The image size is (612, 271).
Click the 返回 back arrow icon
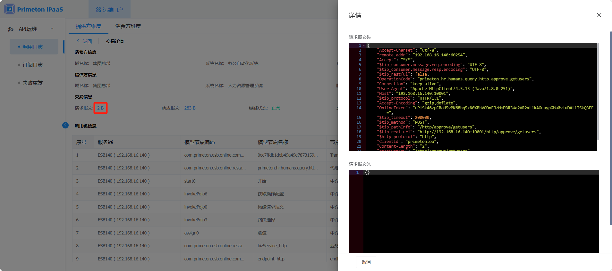(78, 41)
